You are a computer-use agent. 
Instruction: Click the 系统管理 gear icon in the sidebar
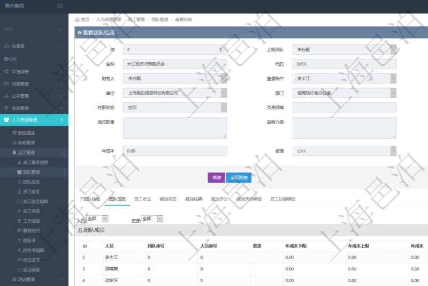[6, 71]
